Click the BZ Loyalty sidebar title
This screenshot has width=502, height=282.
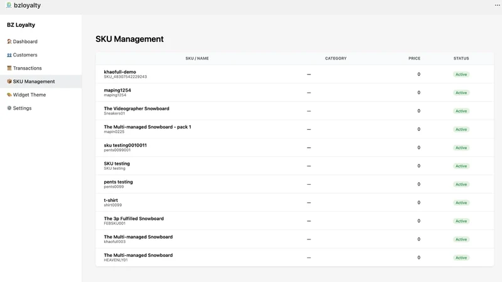point(21,25)
